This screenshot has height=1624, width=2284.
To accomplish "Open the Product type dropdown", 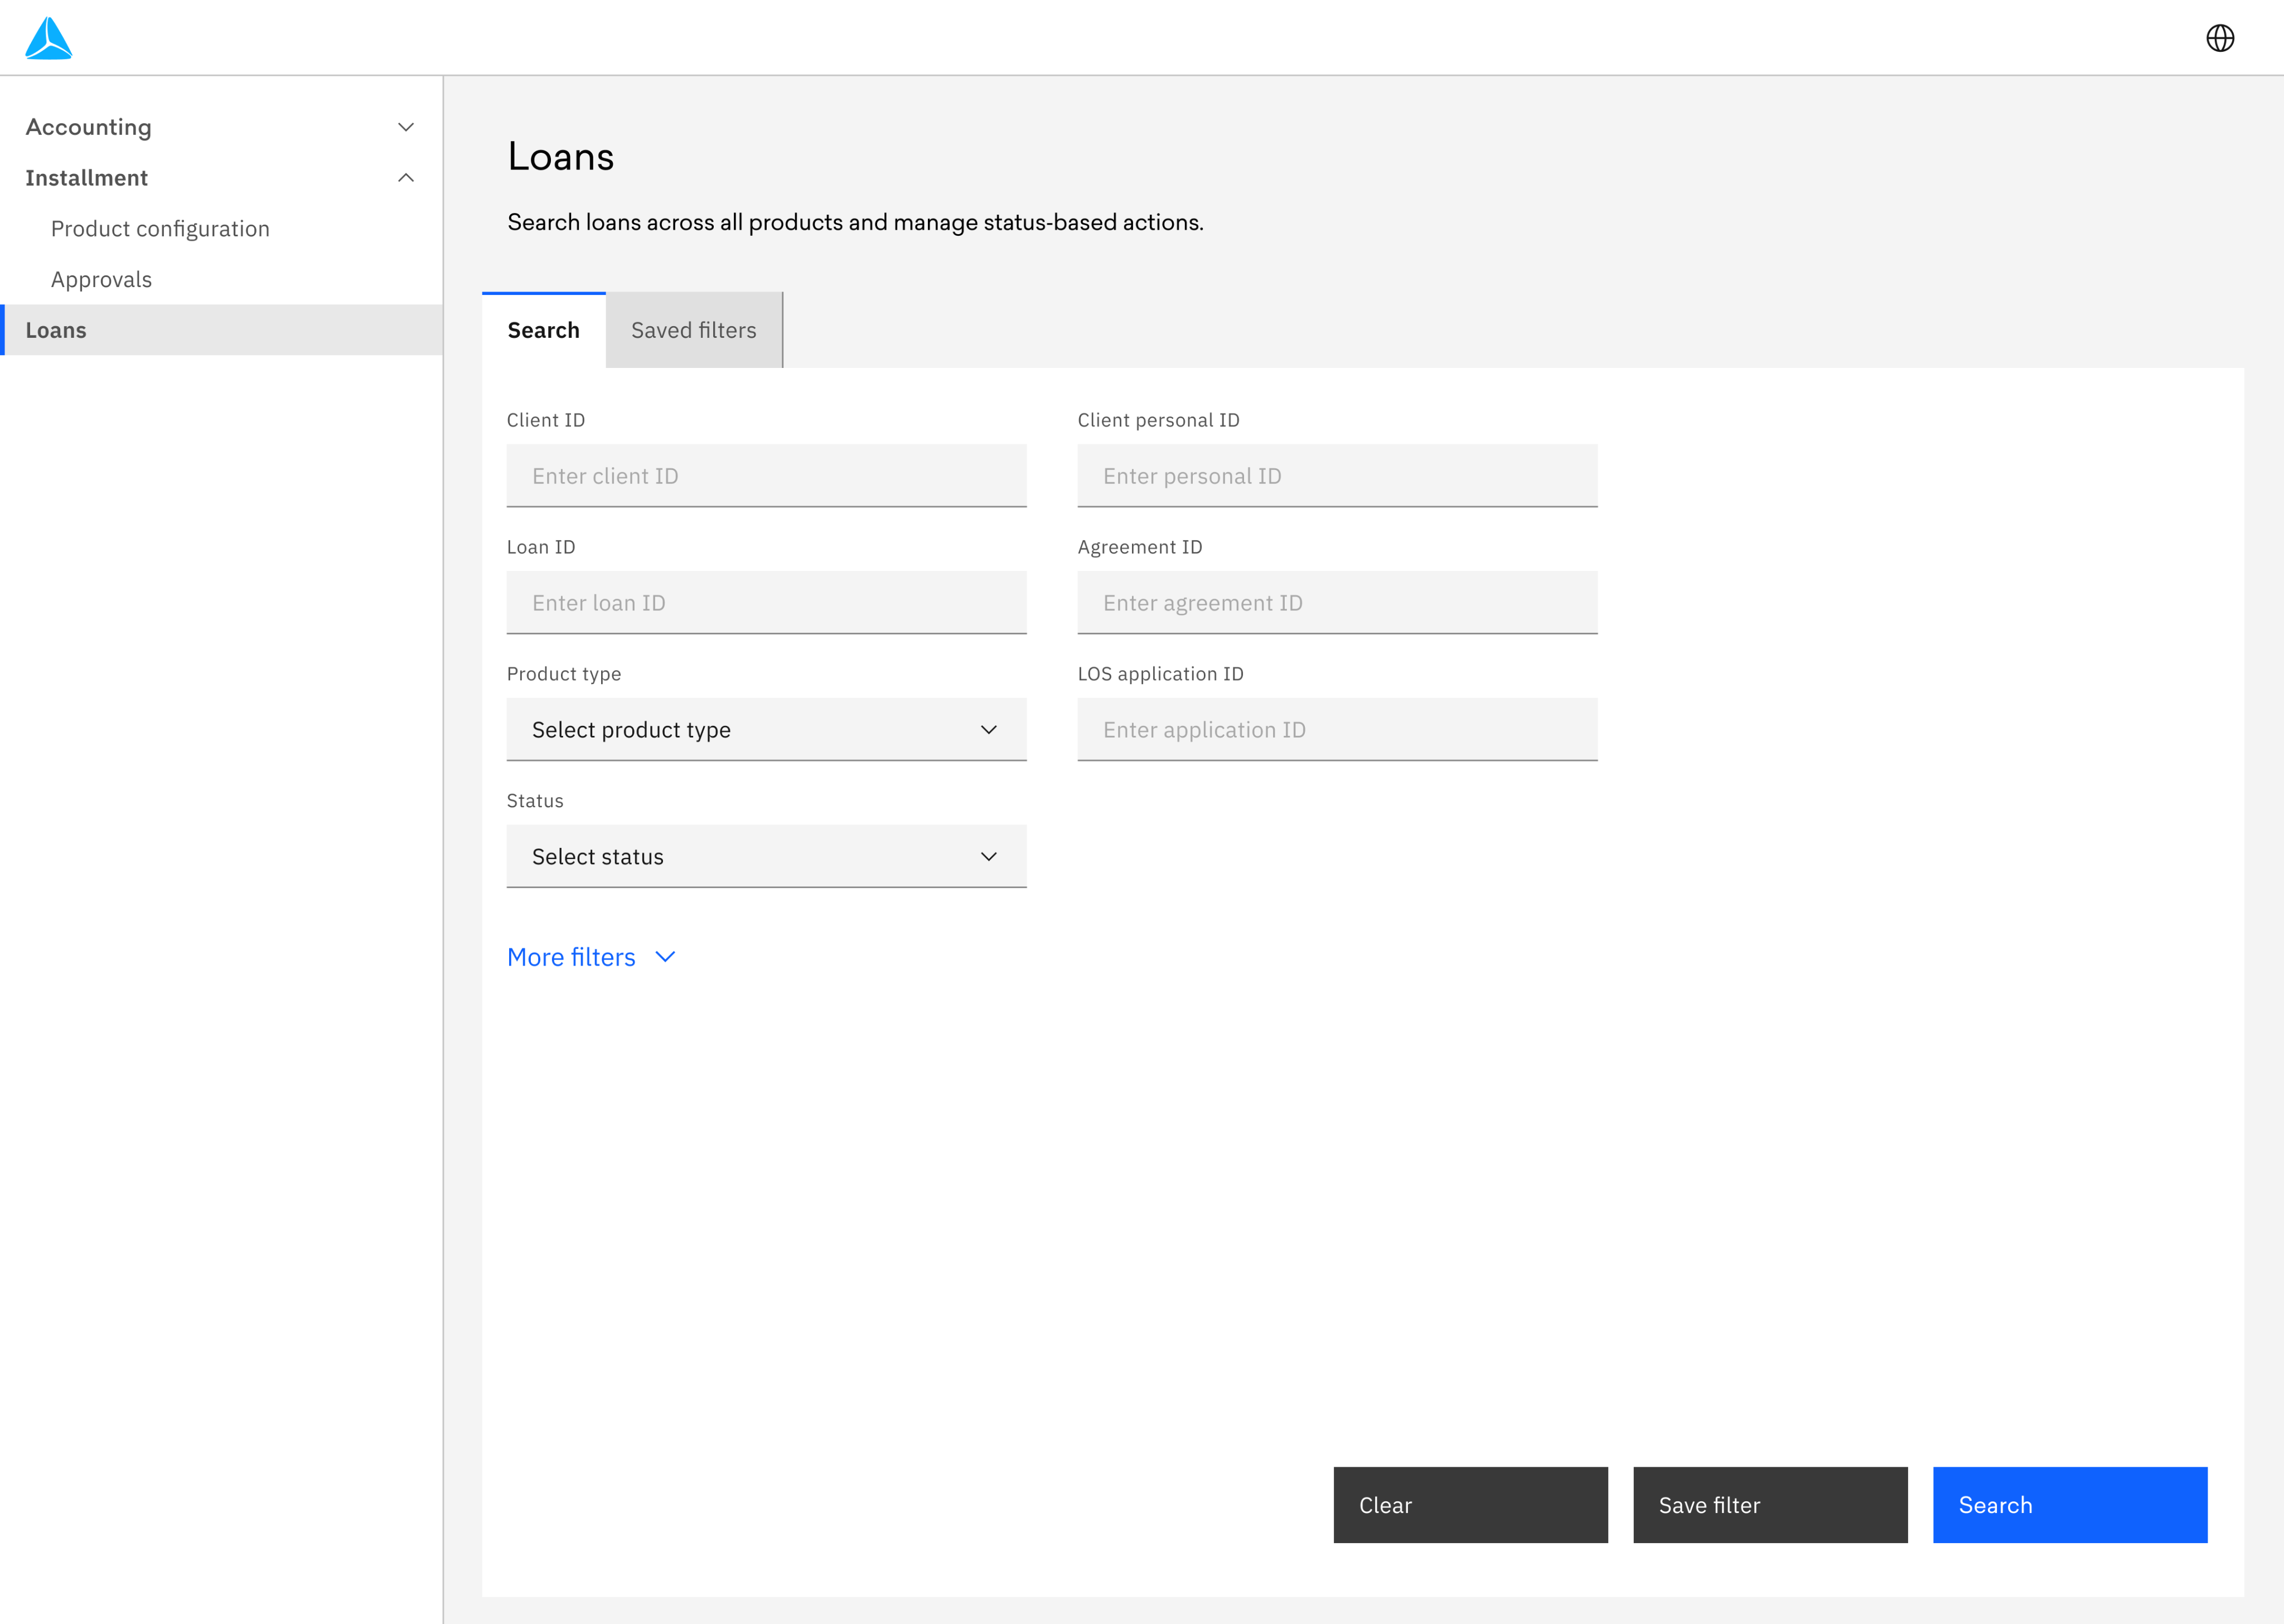I will coord(766,730).
